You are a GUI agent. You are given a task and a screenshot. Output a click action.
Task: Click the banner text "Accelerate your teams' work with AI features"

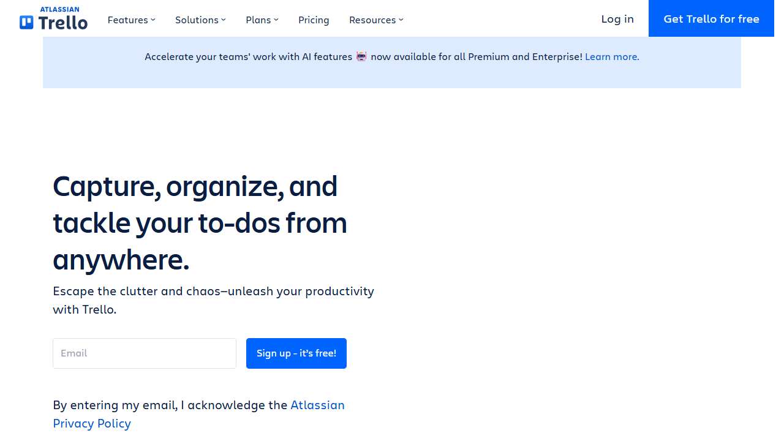[x=249, y=56]
